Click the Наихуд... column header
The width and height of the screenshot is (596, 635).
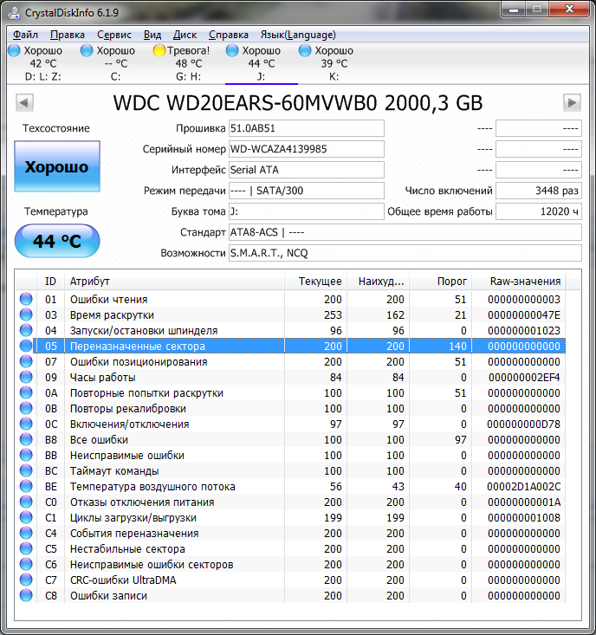379,282
